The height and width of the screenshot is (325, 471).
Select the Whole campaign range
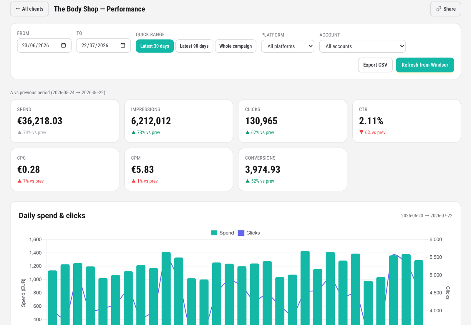pos(235,46)
